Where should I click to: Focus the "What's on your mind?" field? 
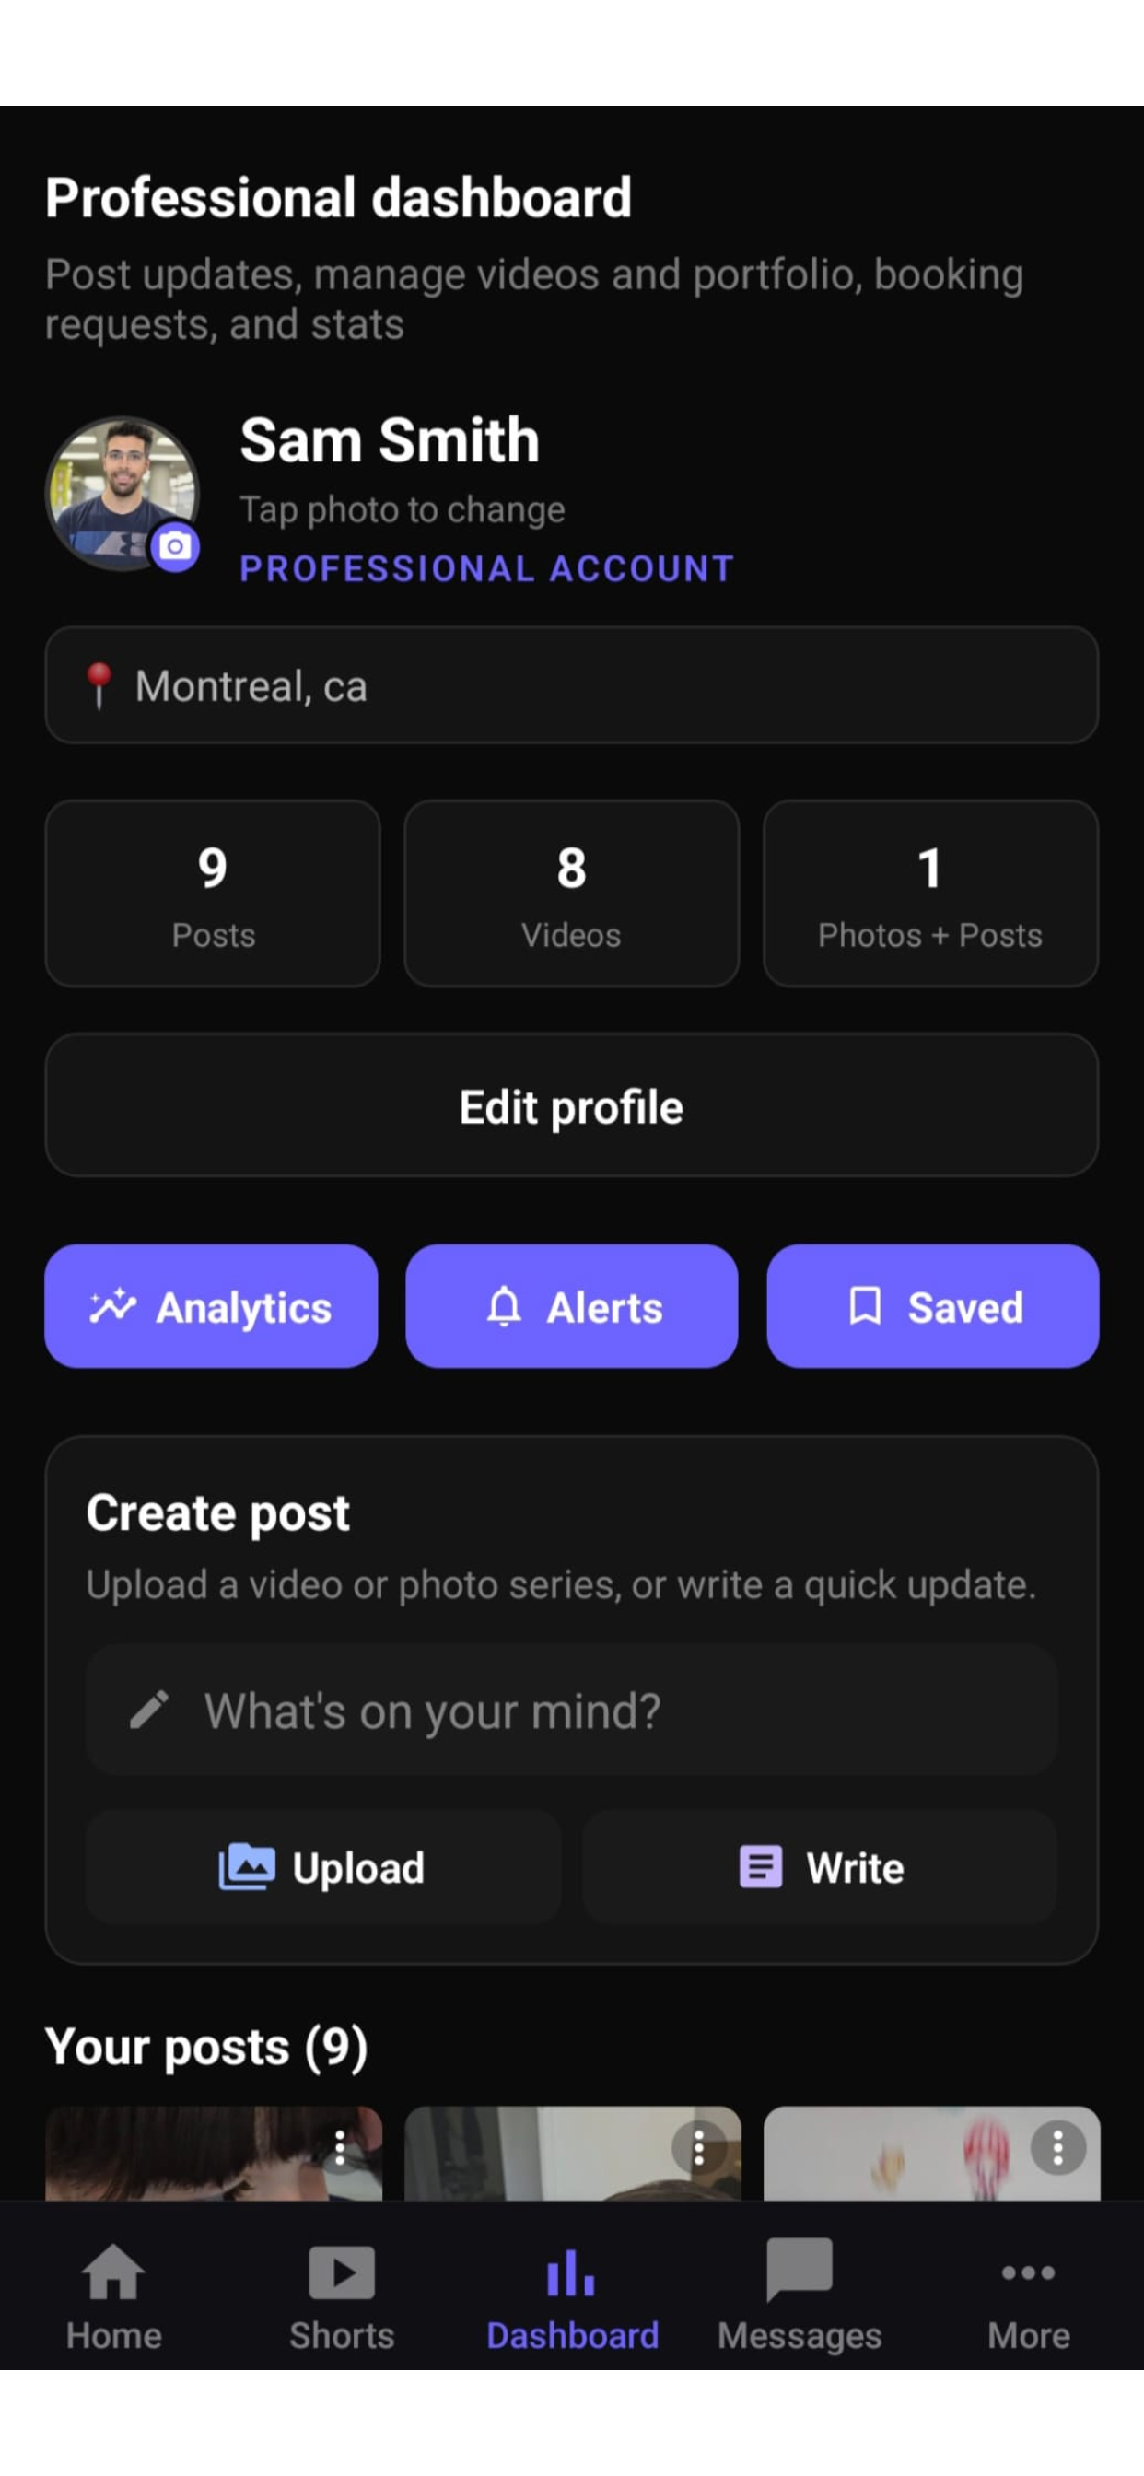(x=572, y=1711)
